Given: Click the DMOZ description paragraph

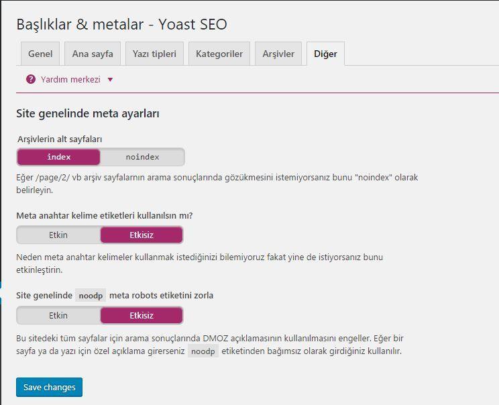Looking at the screenshot, I should 210,345.
